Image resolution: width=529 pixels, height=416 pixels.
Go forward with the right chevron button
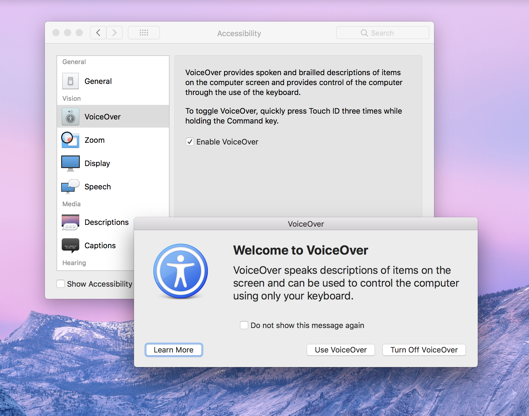(x=114, y=33)
